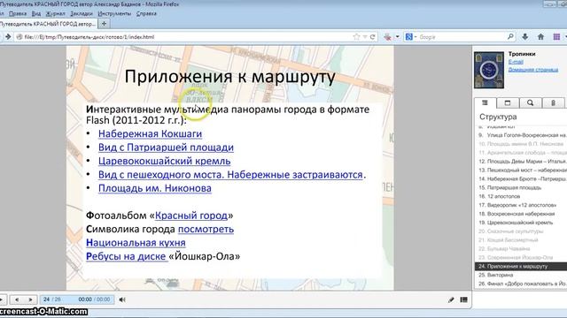Screen dimensions: 567x318
Task: Jump to slide 10 Площадь имени Никонова
Action: pyautogui.click(x=521, y=144)
